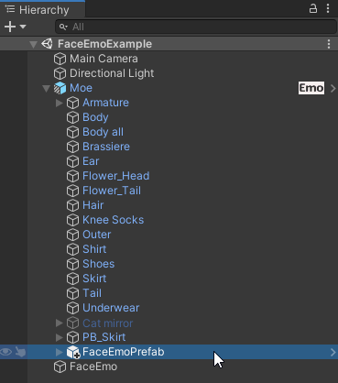Select the Armature object
The image size is (338, 383).
tap(105, 103)
